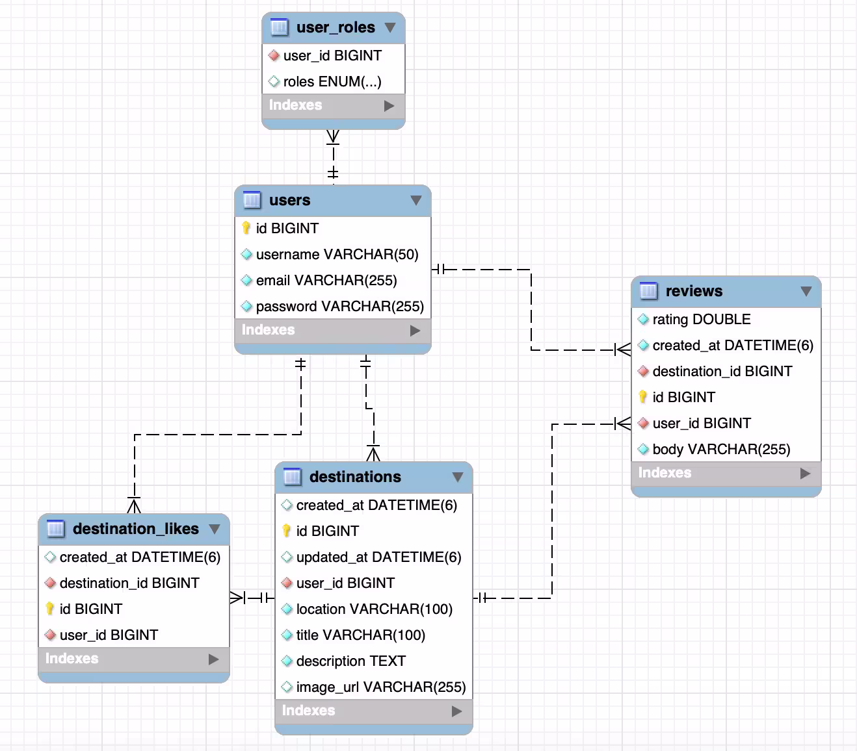Click the diamond icon beside username VARCHAR(50)
The width and height of the screenshot is (857, 751).
click(246, 254)
